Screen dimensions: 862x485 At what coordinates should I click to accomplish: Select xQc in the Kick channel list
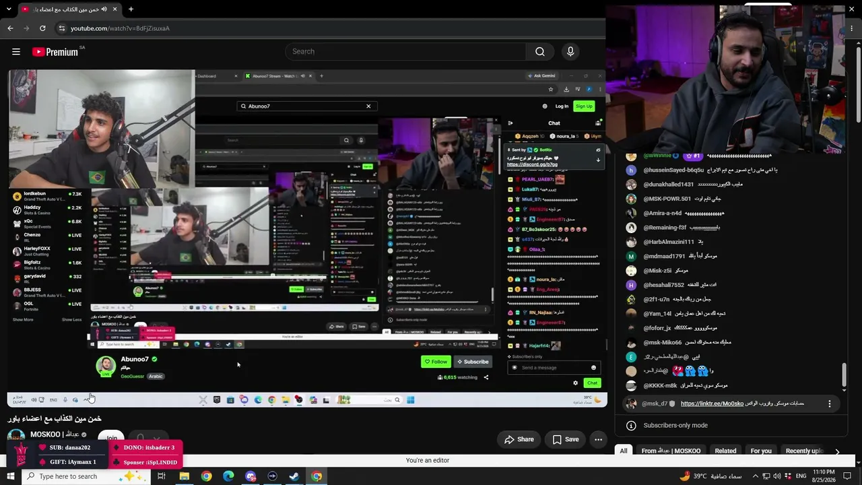(46, 223)
